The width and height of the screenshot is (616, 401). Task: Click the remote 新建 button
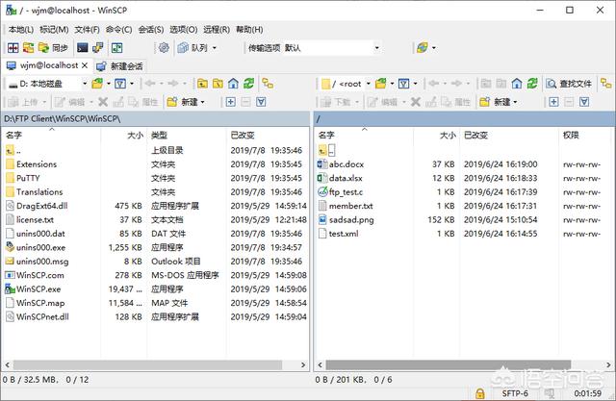(495, 102)
